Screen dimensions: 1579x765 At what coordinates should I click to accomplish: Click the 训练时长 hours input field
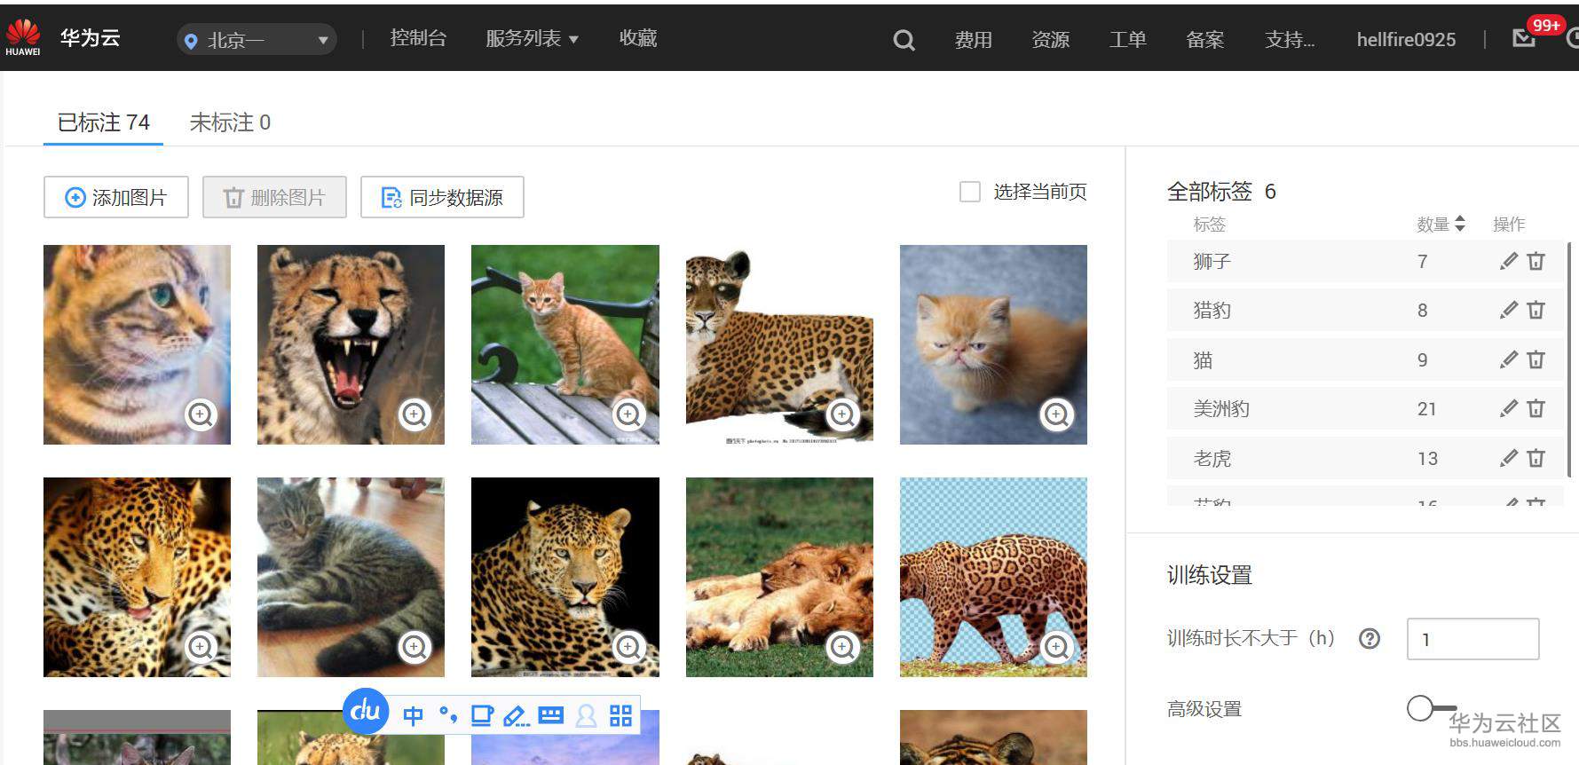(1473, 639)
